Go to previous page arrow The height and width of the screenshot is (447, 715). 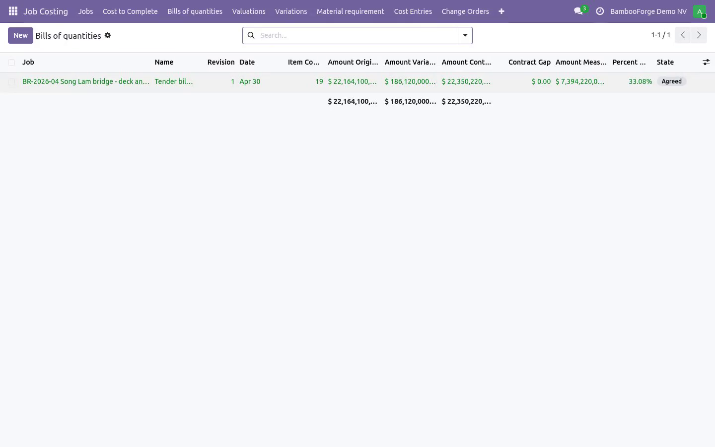[x=683, y=35]
